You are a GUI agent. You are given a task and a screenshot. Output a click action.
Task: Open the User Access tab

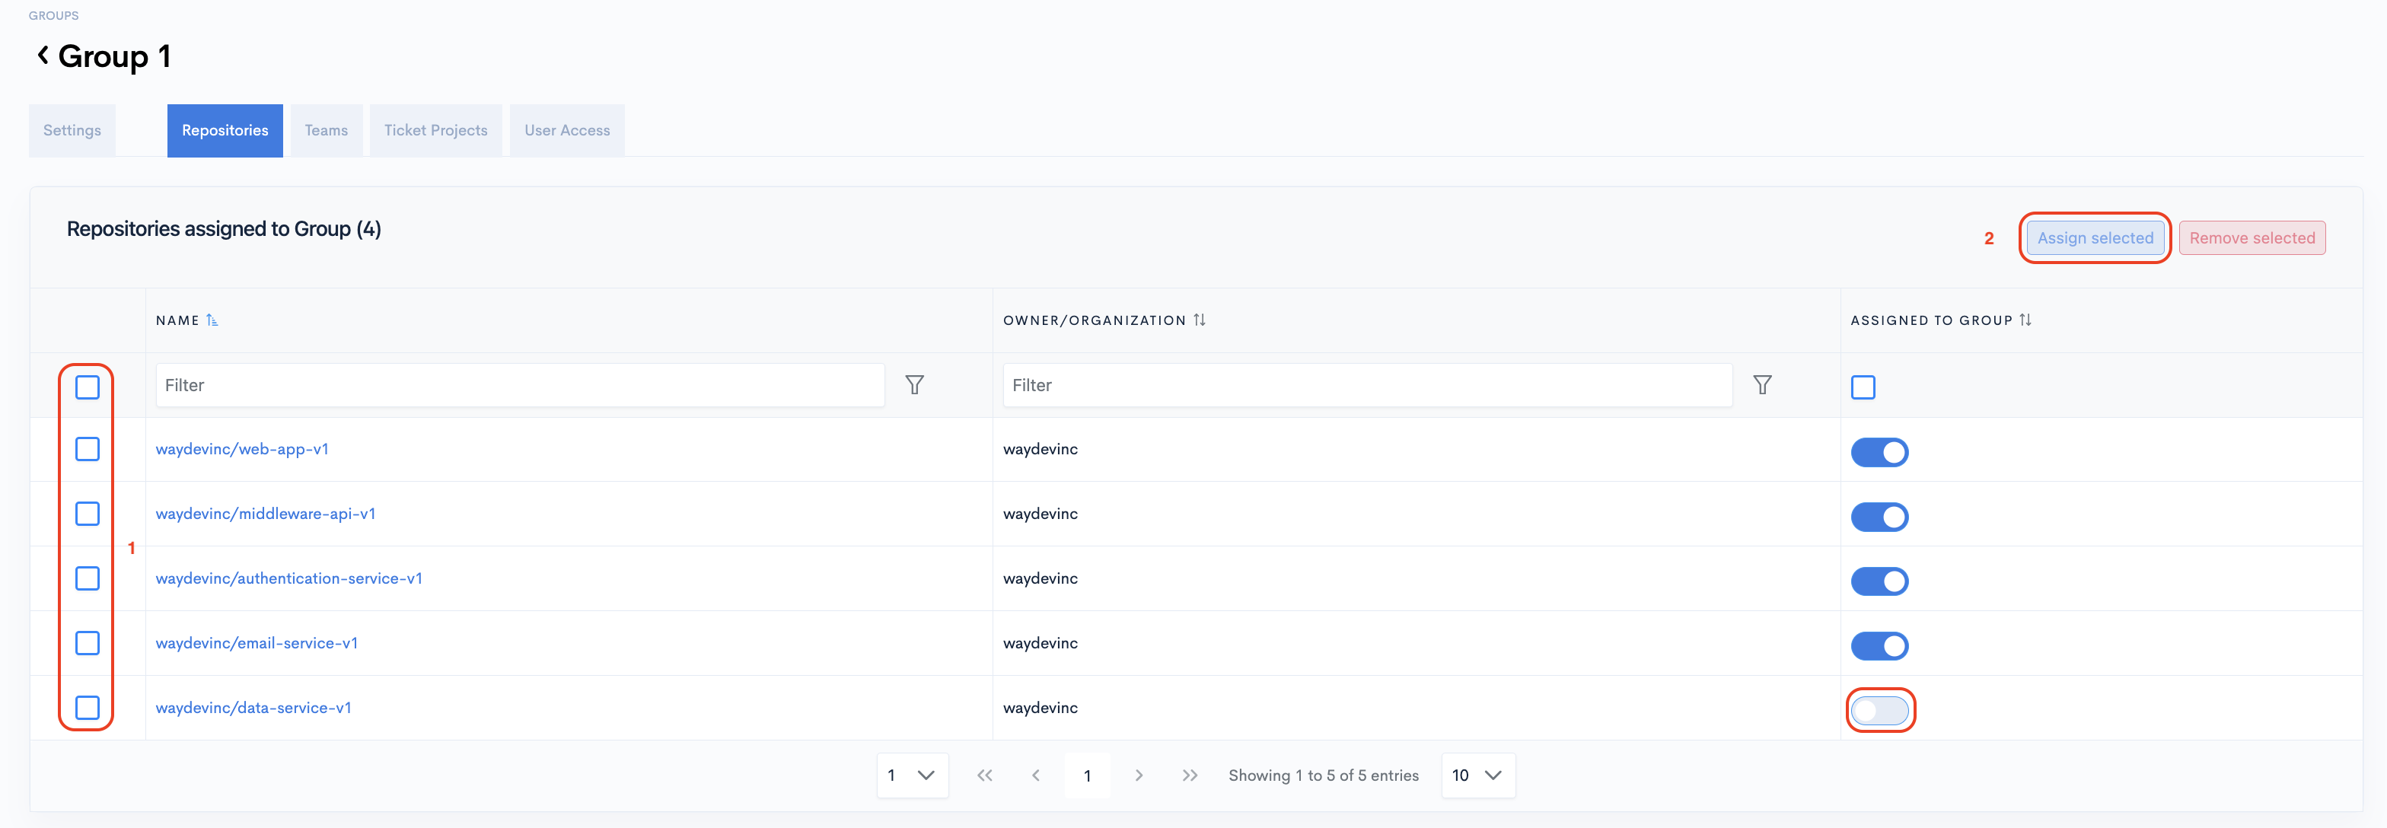click(x=566, y=131)
